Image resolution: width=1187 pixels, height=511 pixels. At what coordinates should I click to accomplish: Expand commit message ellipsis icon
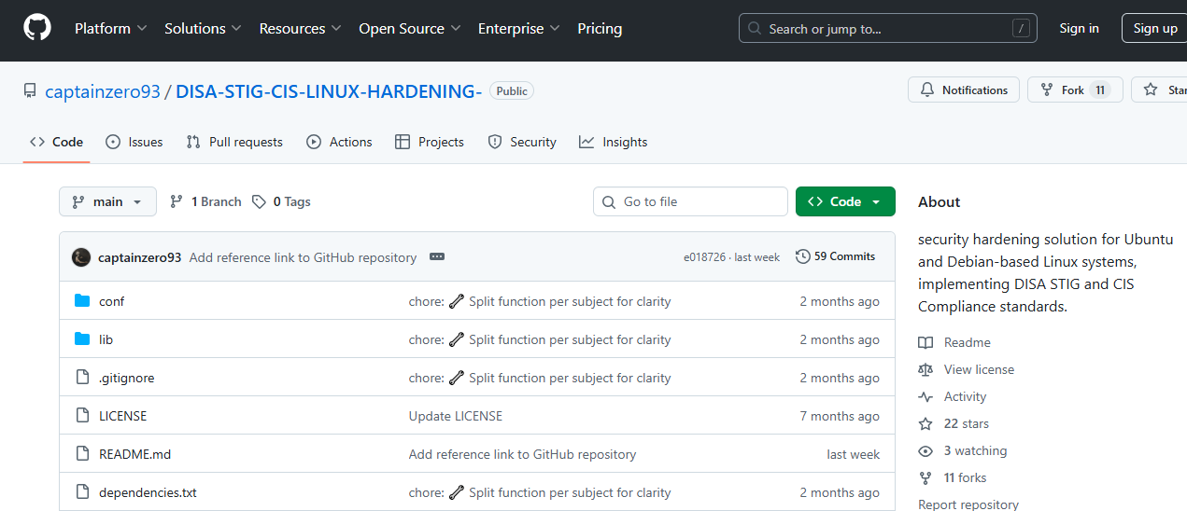coord(436,257)
